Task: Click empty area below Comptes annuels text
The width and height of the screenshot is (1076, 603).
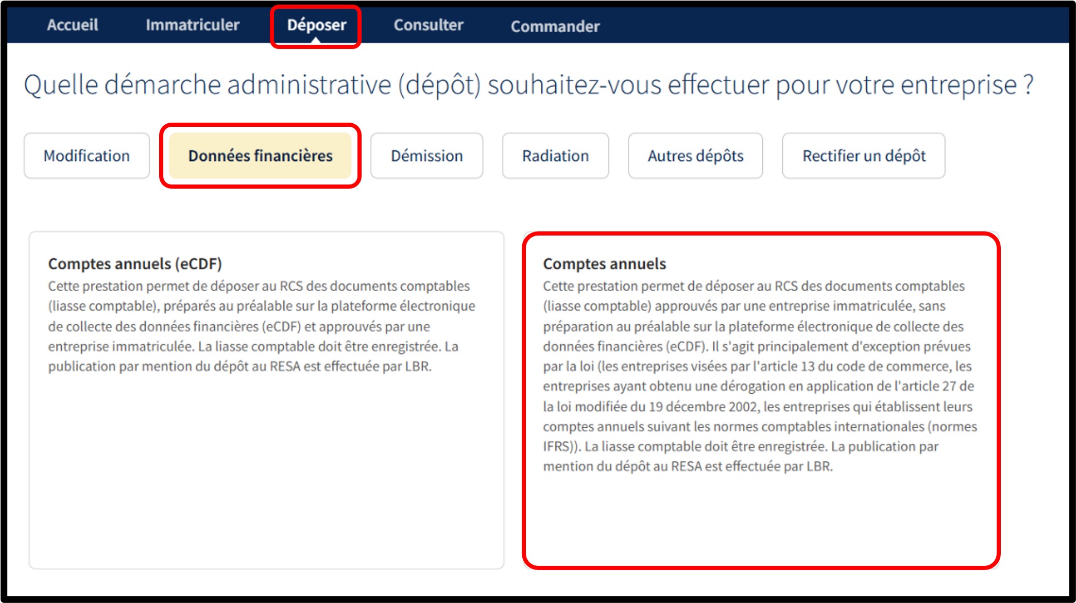Action: point(760,521)
